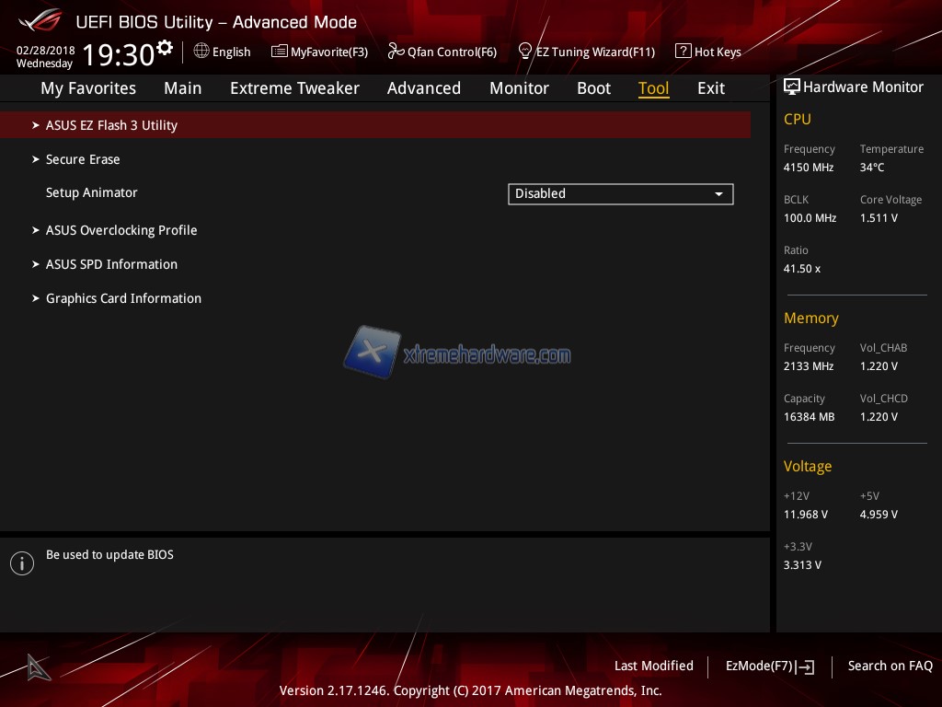The height and width of the screenshot is (707, 942).
Task: Open ASUS SPD Information entry
Action: (x=111, y=264)
